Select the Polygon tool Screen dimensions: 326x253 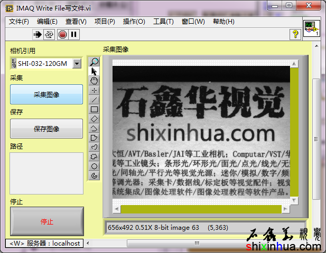[94, 138]
